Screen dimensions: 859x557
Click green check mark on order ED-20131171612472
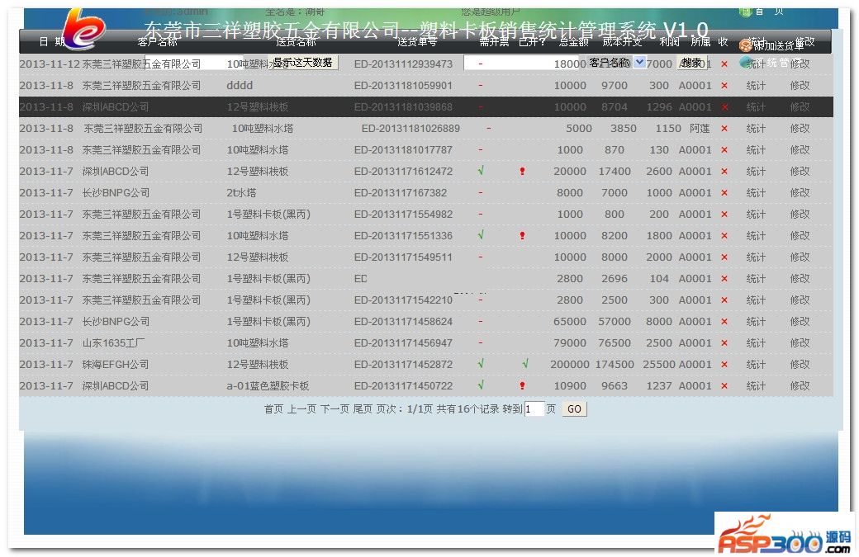point(481,171)
